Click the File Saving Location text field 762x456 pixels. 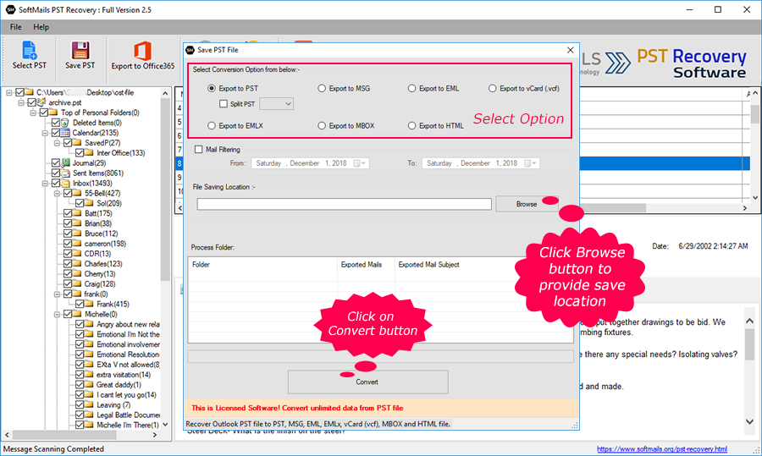(344, 204)
